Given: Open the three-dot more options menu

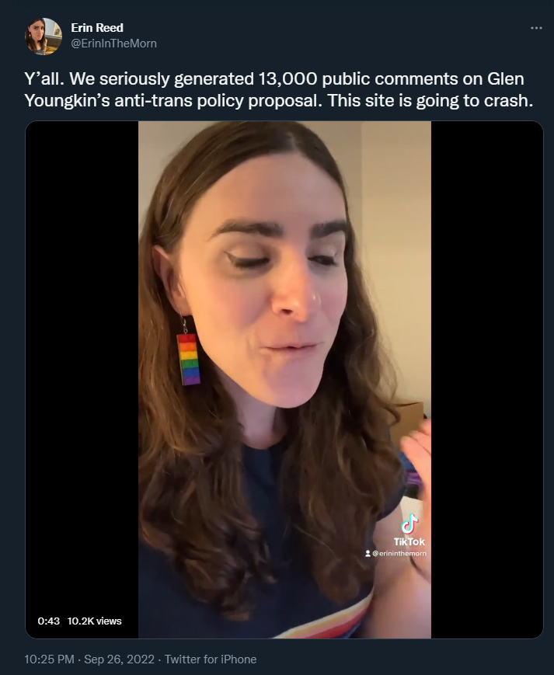Looking at the screenshot, I should point(536,28).
